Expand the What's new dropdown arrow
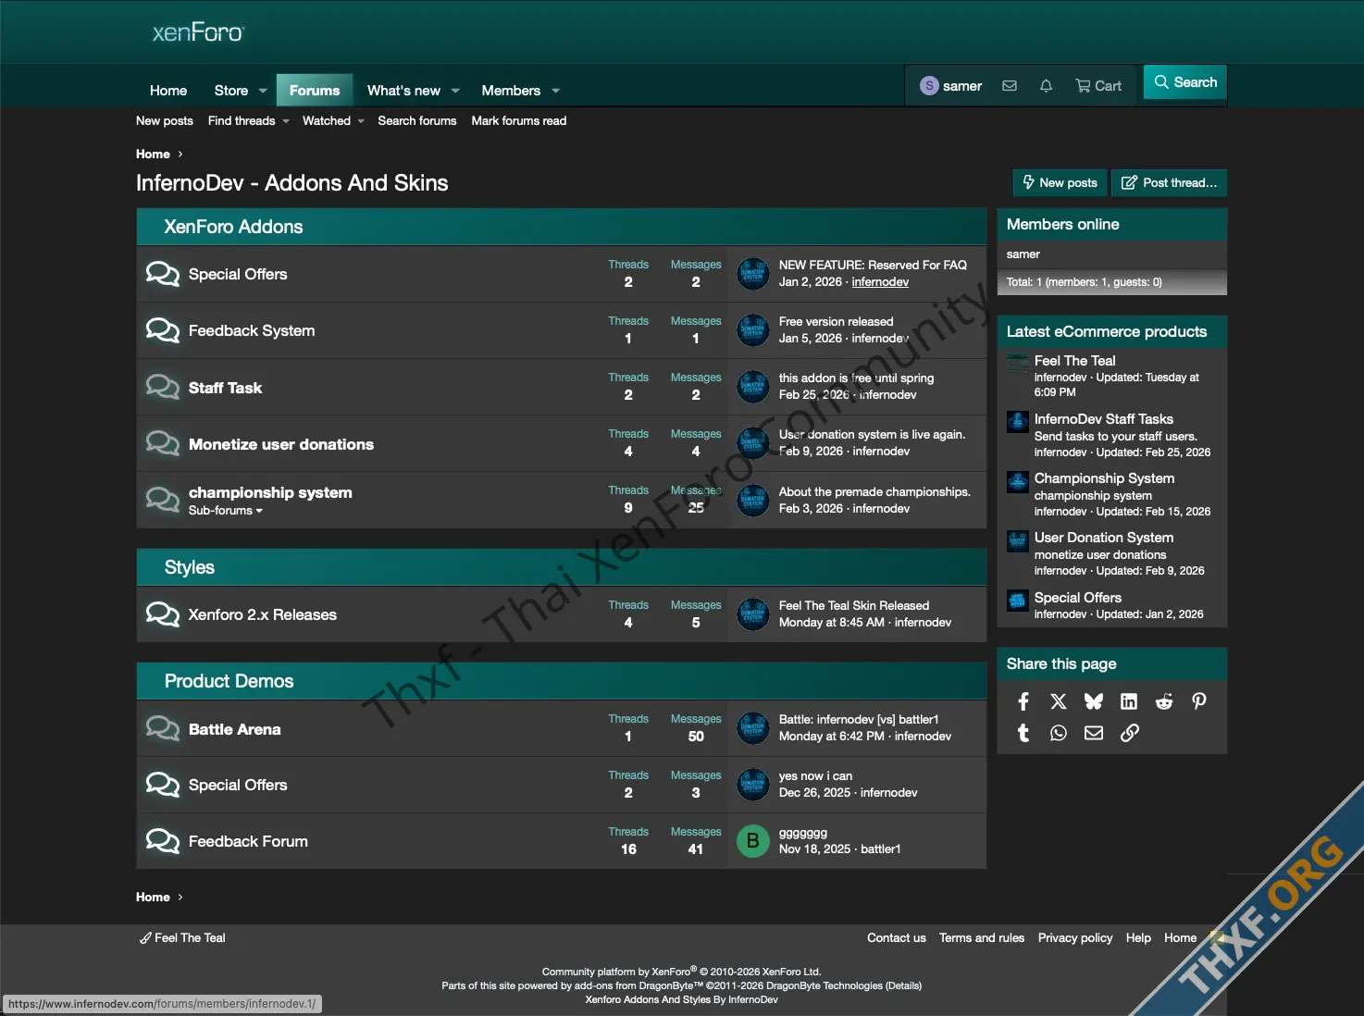 (455, 91)
